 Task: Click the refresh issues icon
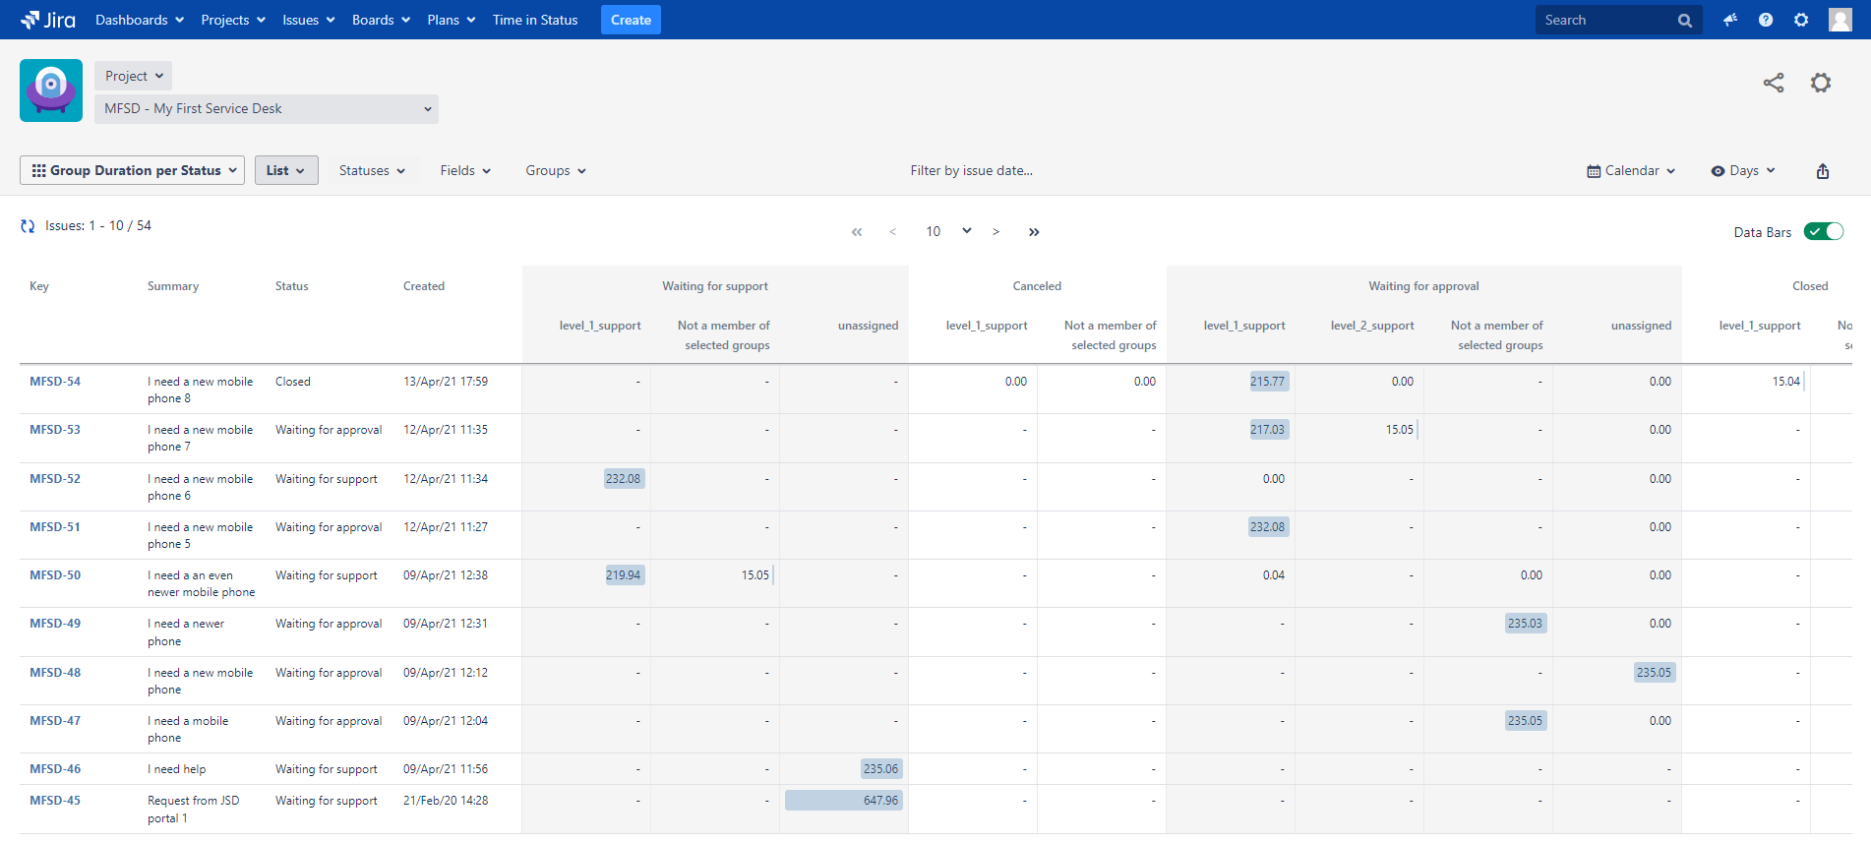(x=28, y=226)
